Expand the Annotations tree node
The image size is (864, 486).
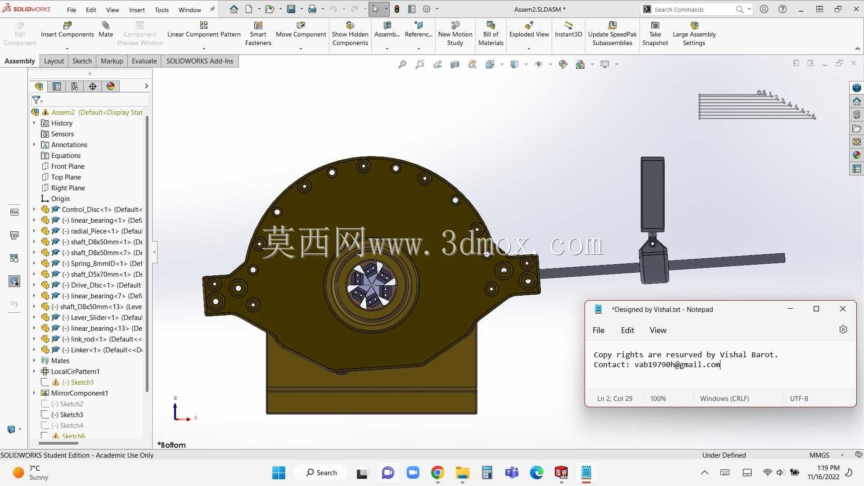[34, 144]
